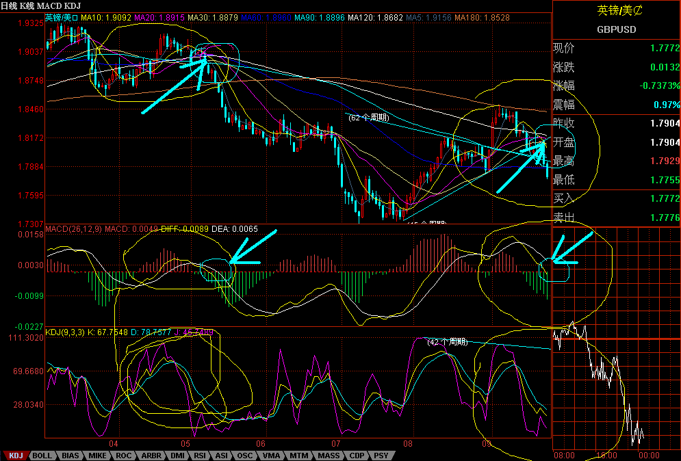681x461 pixels.
Task: Switch to the MASS indicator tab
Action: pyautogui.click(x=329, y=456)
